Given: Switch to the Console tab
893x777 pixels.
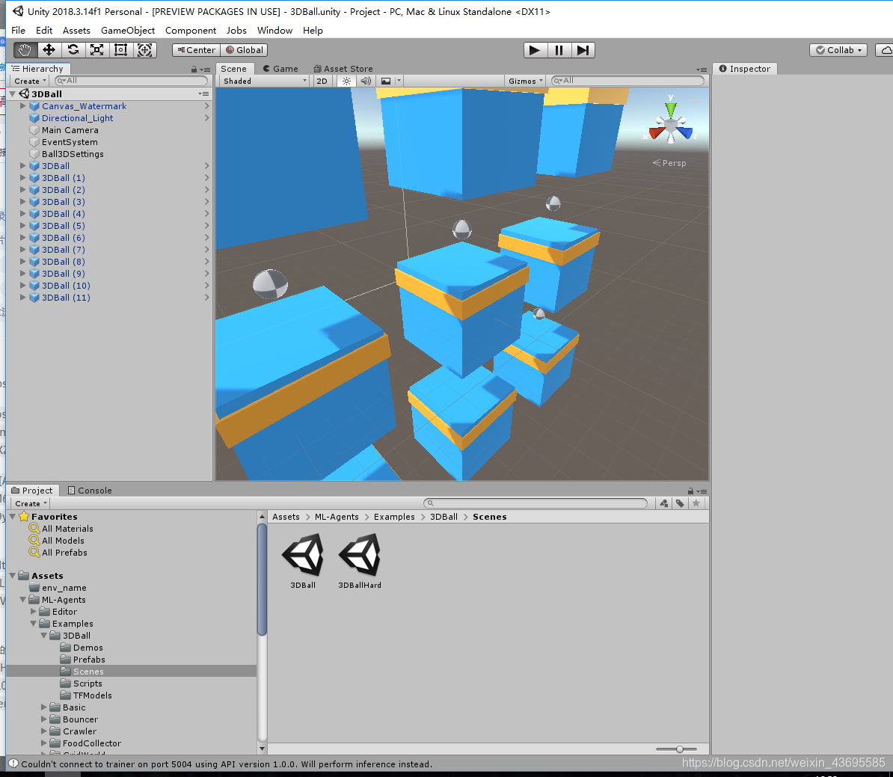Looking at the screenshot, I should (90, 491).
